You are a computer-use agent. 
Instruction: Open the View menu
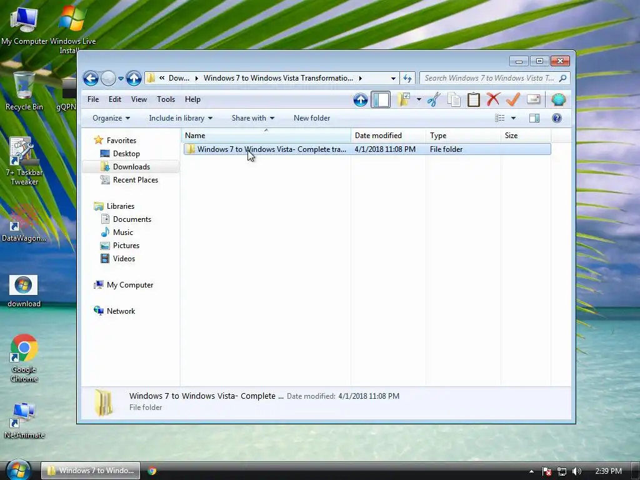click(139, 99)
